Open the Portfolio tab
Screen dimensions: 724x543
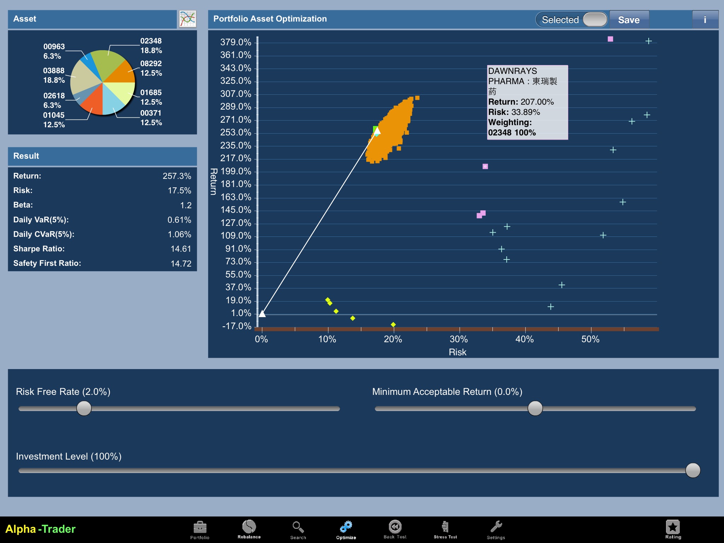point(200,530)
